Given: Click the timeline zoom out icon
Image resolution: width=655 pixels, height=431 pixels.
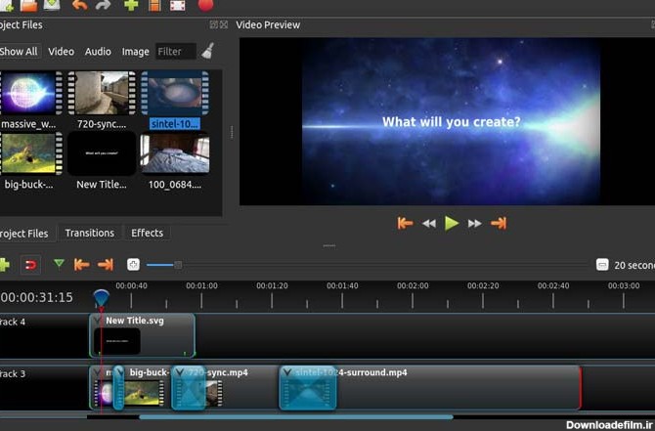Looking at the screenshot, I should coord(602,265).
